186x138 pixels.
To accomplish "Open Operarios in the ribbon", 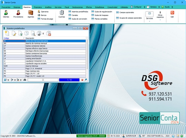I will coord(43,12).
